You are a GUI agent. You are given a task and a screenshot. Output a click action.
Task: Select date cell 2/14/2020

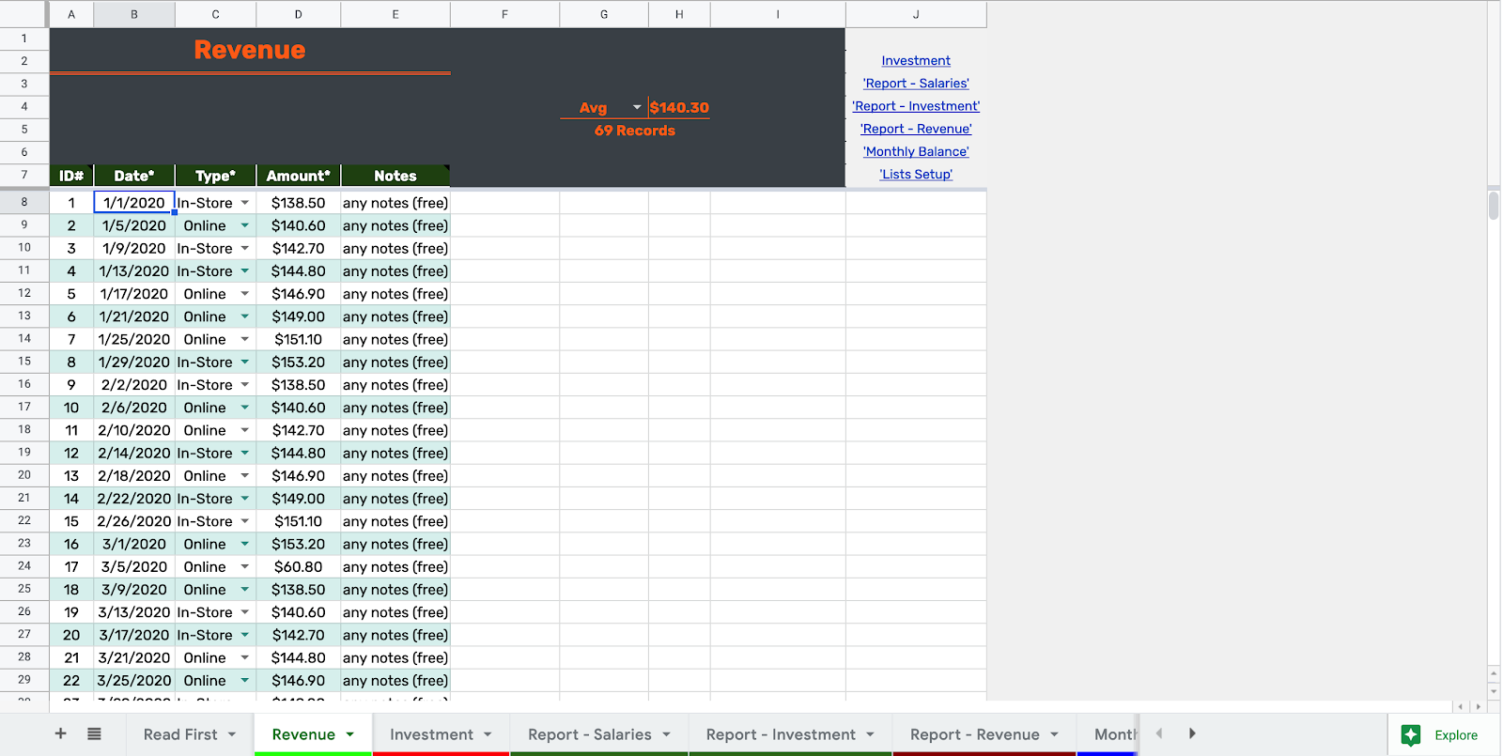click(x=134, y=454)
